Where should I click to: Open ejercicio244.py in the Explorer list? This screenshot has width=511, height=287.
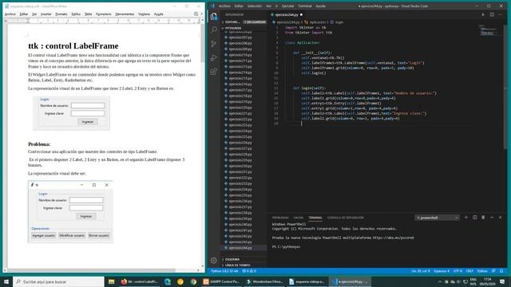240,248
